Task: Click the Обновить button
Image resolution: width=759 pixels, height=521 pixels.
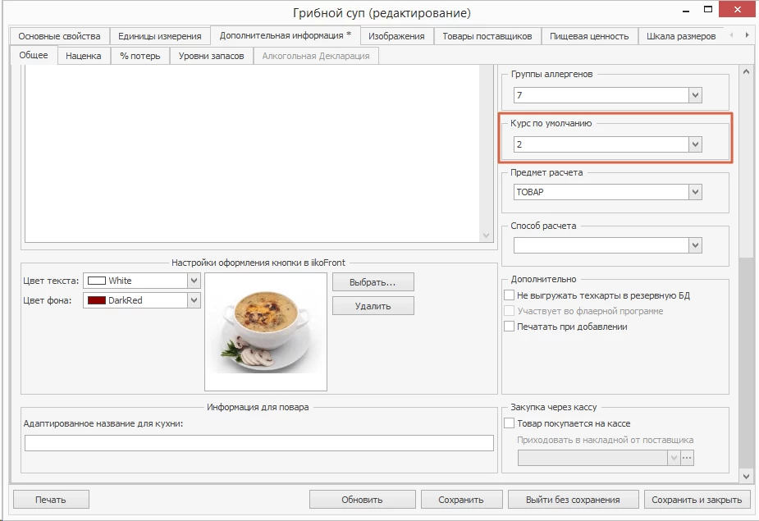Action: pos(363,499)
